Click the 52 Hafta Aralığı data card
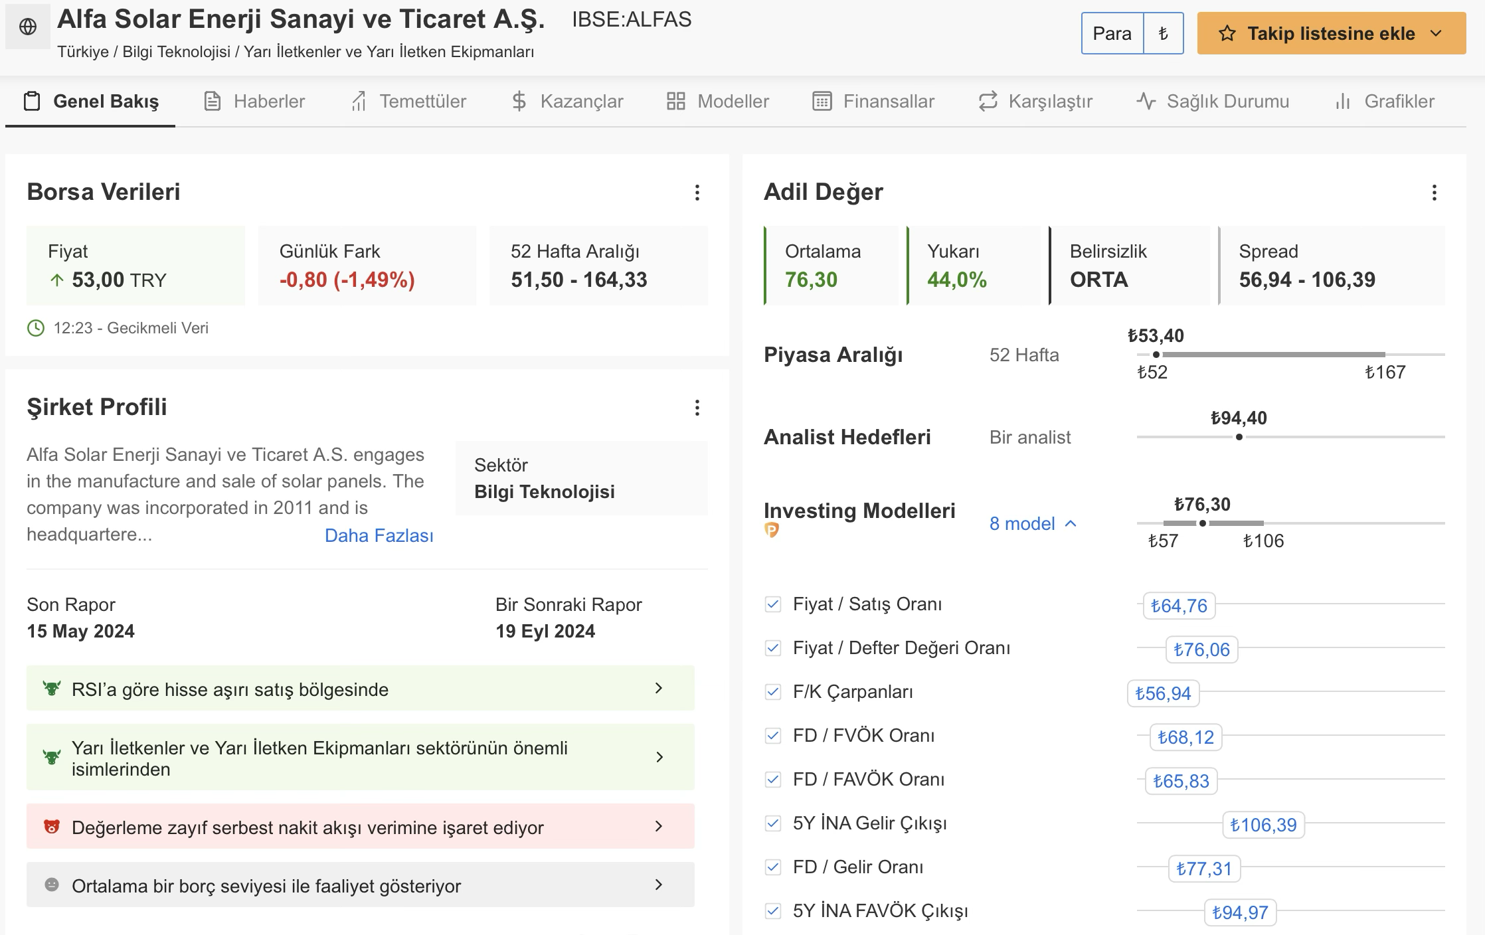The image size is (1485, 935). coord(598,266)
